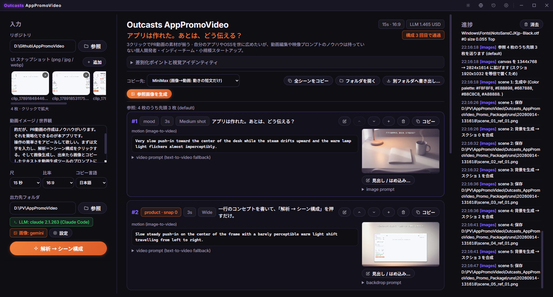Screen dimensions: 553x297
Task: Browse for the output folder
Action: pyautogui.click(x=92, y=208)
